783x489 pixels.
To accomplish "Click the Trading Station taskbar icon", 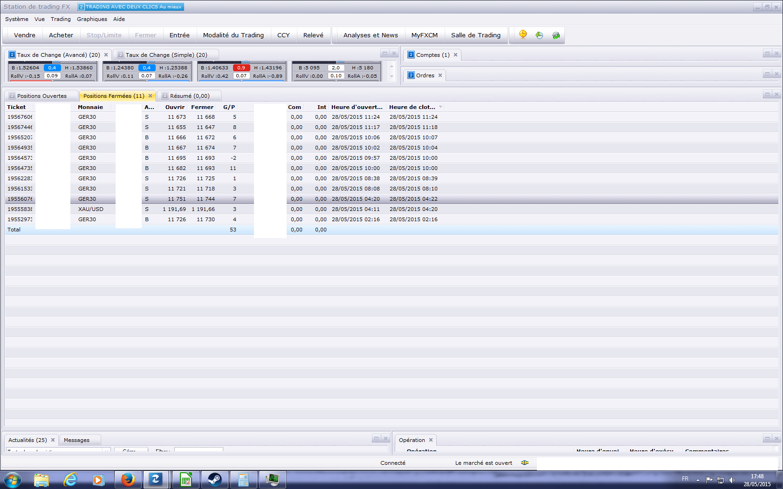I will [x=156, y=480].
